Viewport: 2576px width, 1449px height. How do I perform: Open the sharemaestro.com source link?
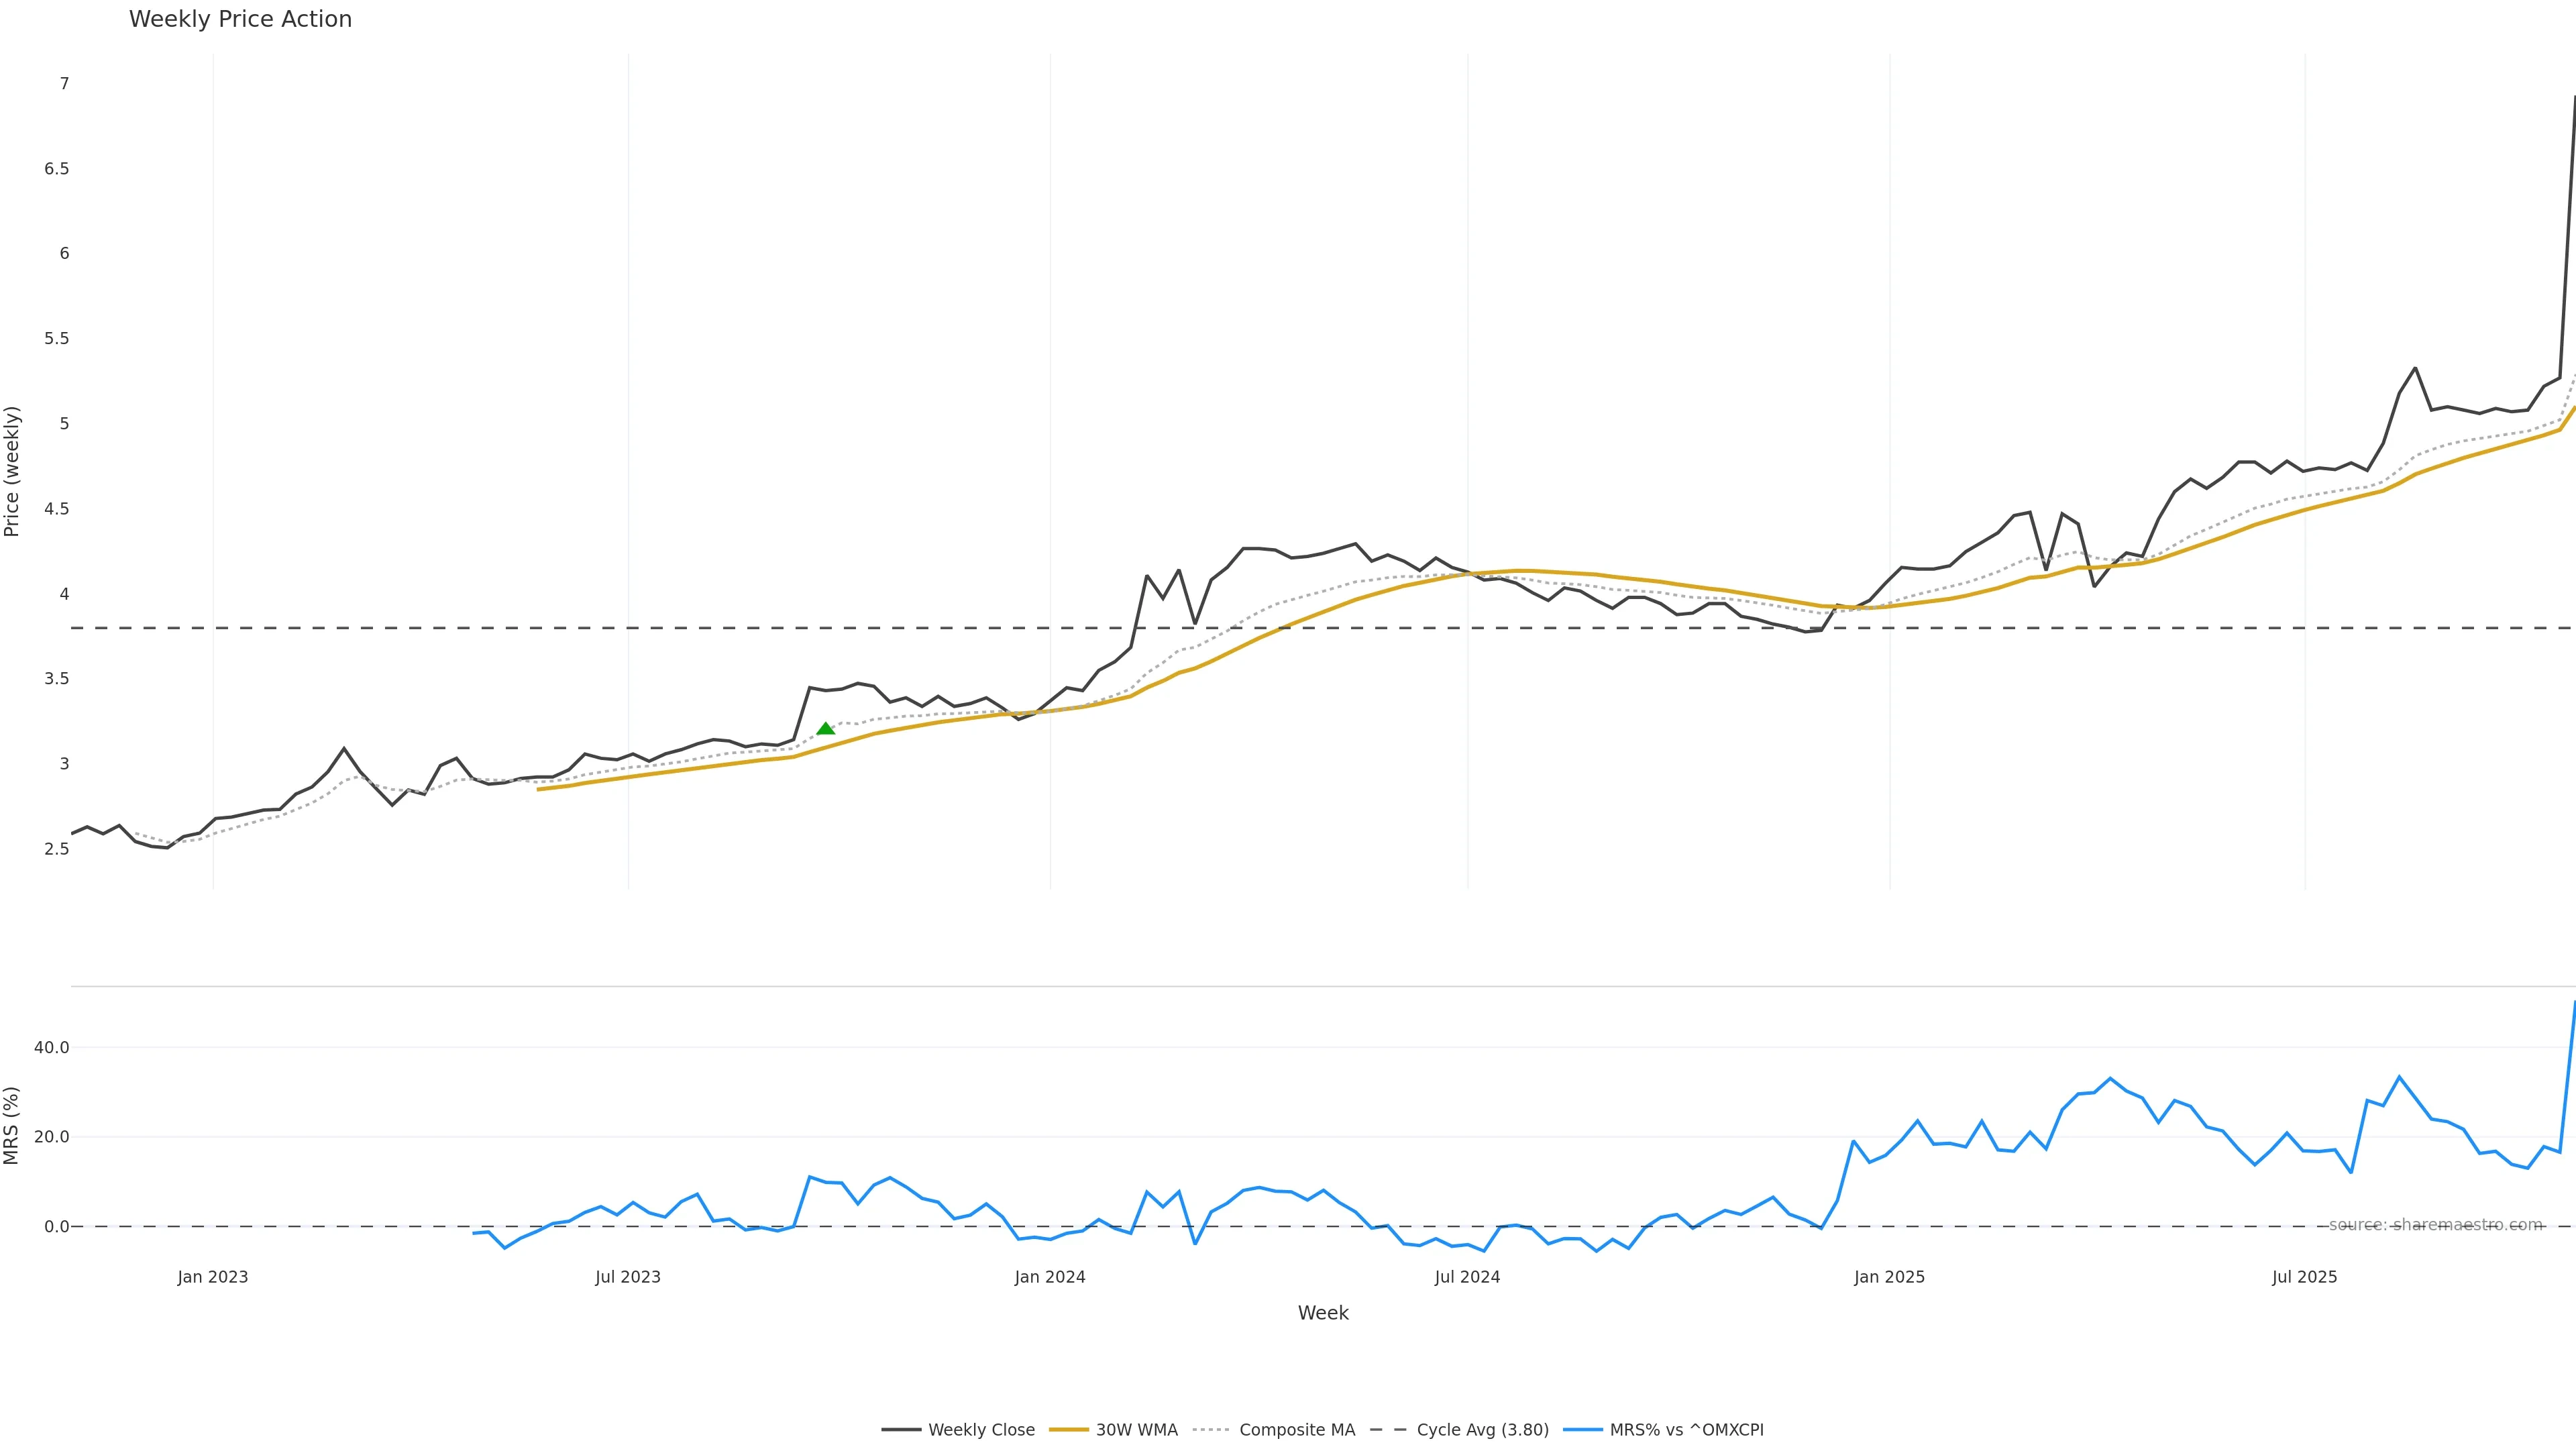[2435, 1225]
